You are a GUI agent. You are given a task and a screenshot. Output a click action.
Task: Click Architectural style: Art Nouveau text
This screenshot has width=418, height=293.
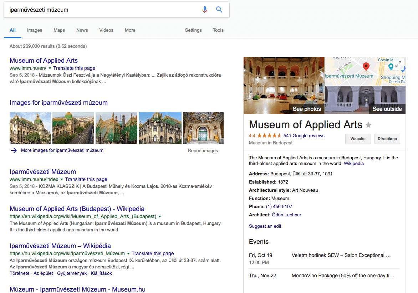pyautogui.click(x=284, y=190)
